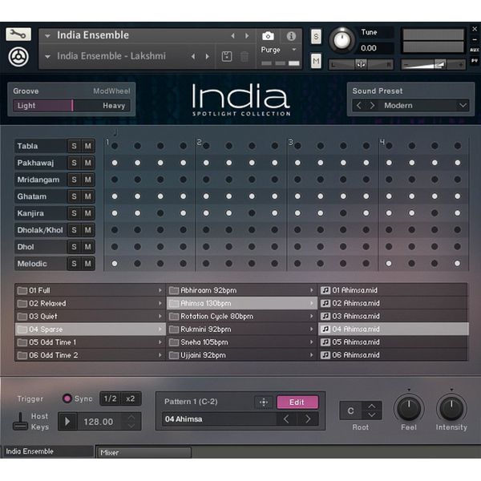Screen dimensions: 481x481
Task: Go to next instrument arrow
Action: pyautogui.click(x=247, y=36)
